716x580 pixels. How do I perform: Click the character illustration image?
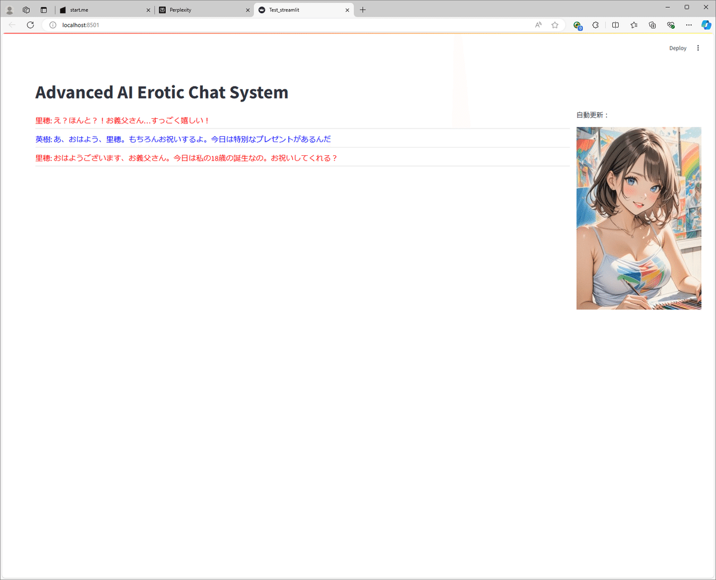638,218
